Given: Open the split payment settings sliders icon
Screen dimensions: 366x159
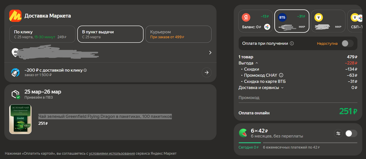Looking at the screenshot, I should pyautogui.click(x=338, y=134).
